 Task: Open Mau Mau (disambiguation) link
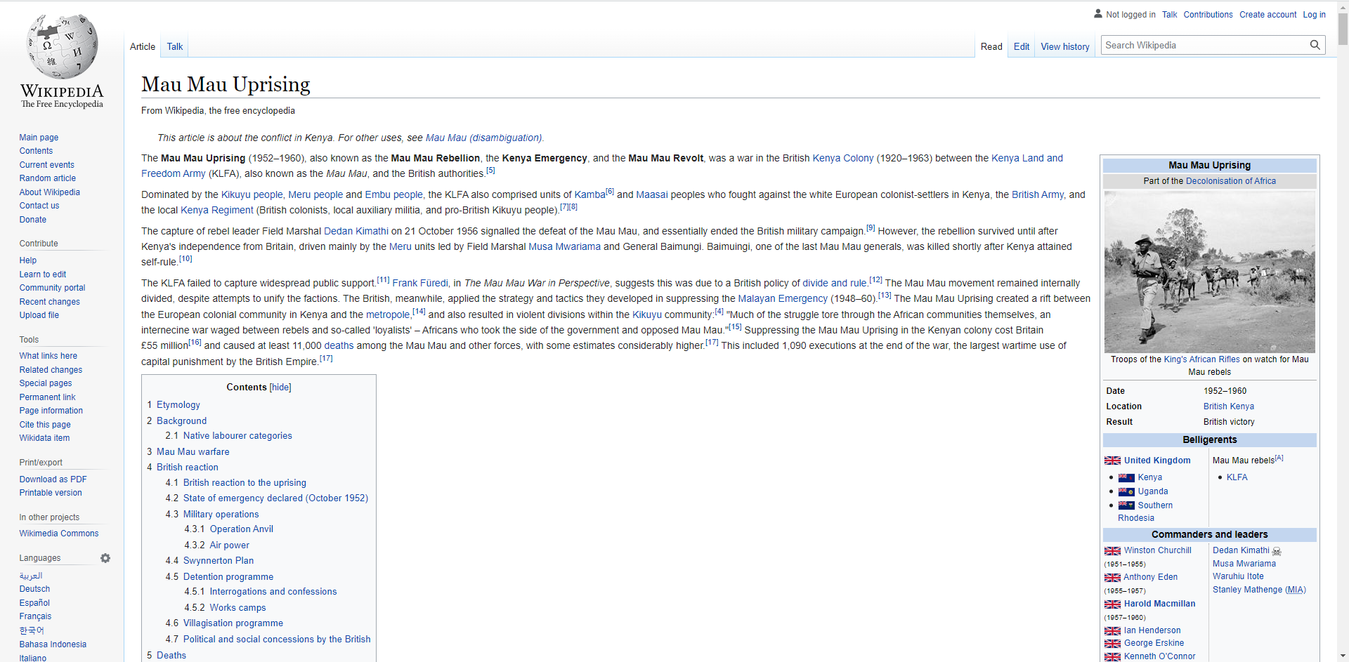(484, 138)
